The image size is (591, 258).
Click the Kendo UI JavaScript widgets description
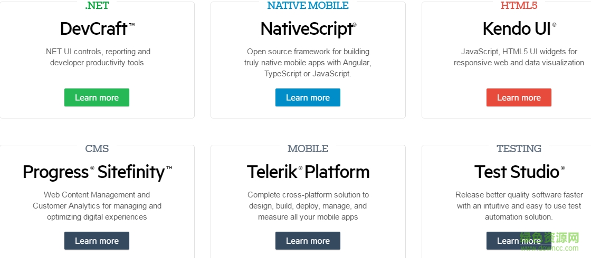[x=519, y=57]
